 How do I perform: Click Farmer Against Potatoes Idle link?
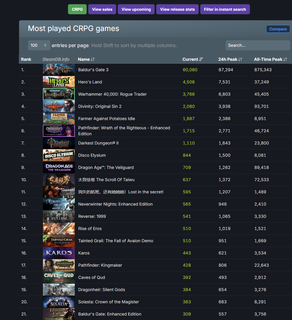point(106,119)
